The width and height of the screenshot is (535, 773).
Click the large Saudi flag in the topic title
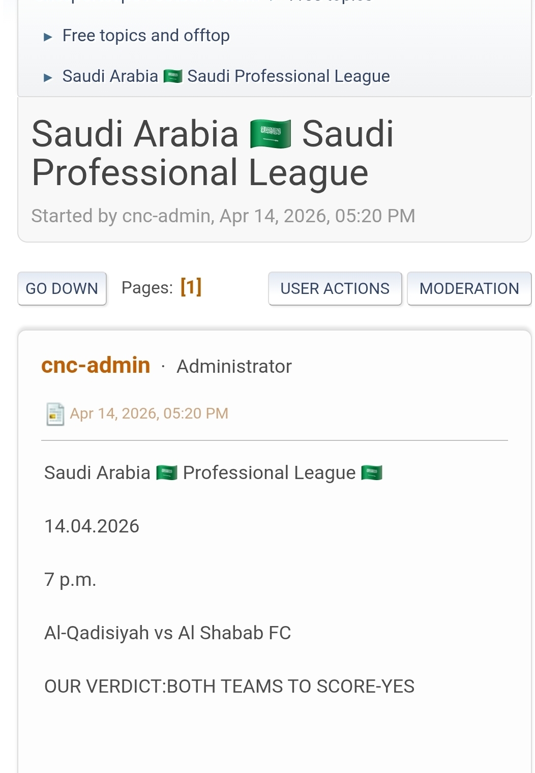tap(271, 135)
